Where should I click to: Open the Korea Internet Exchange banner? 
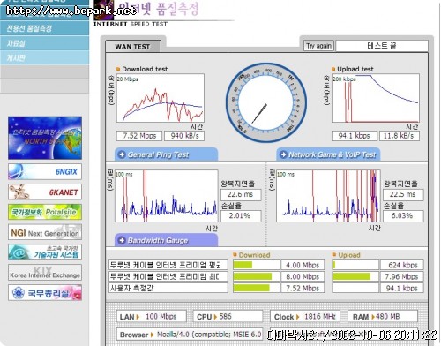click(45, 273)
